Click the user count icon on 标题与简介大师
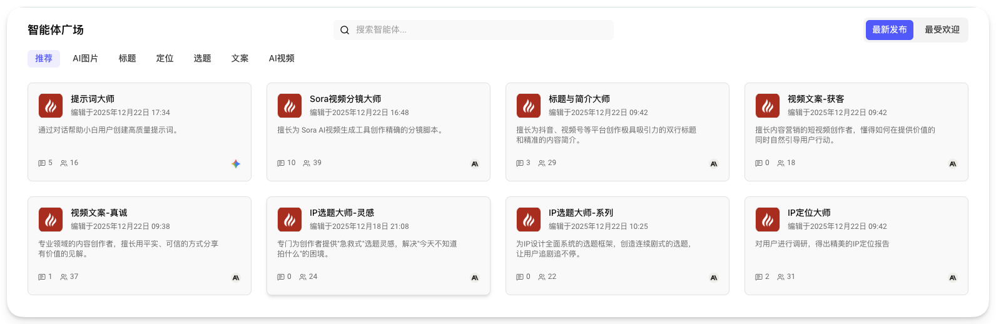Viewport: 996px width, 324px height. point(542,163)
